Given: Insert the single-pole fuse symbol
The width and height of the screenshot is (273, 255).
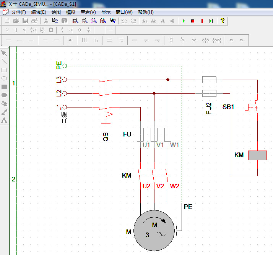Looking at the screenshot, I should (171, 40).
